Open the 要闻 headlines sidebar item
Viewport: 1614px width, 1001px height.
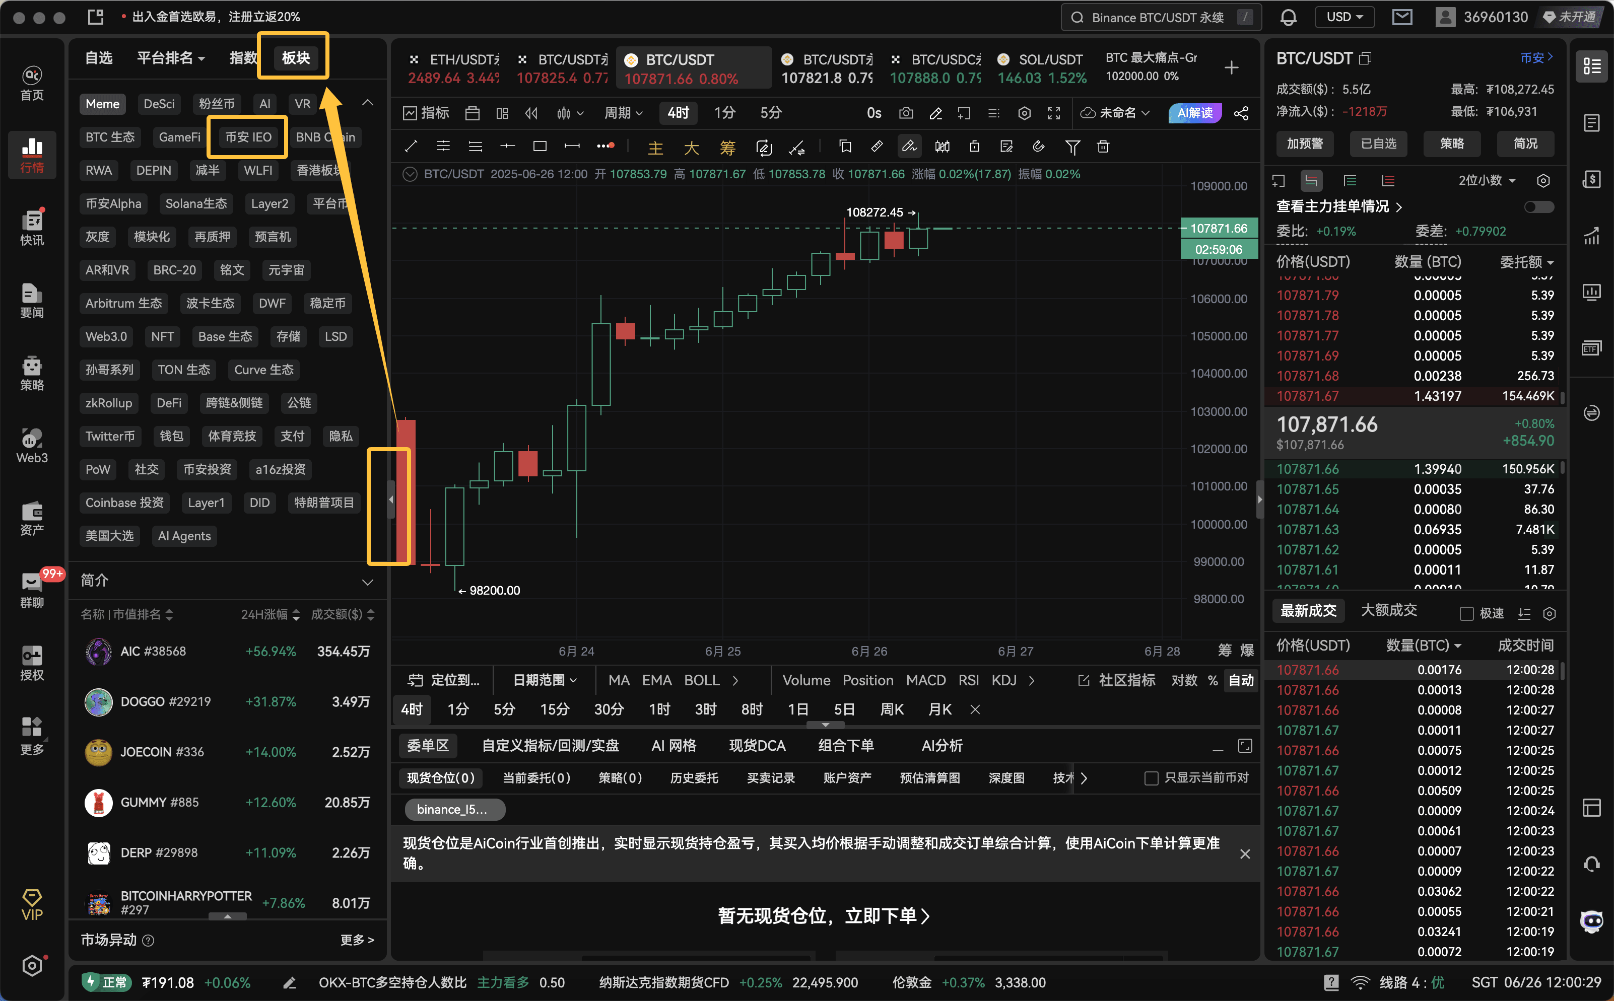pyautogui.click(x=32, y=301)
